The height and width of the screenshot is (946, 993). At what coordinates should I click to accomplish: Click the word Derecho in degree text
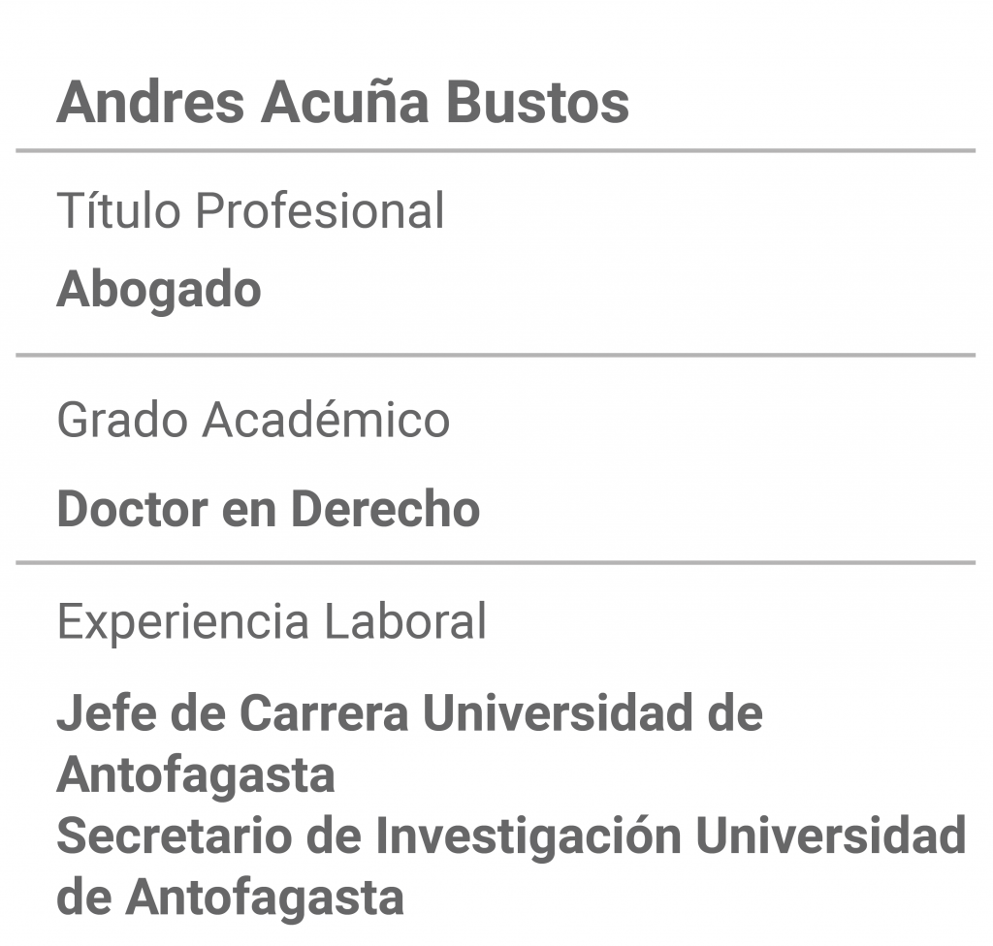pos(386,509)
